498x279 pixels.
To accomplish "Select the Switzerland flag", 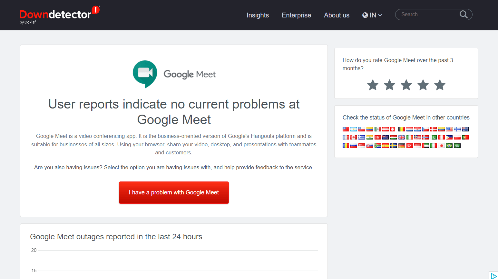I will (393, 129).
